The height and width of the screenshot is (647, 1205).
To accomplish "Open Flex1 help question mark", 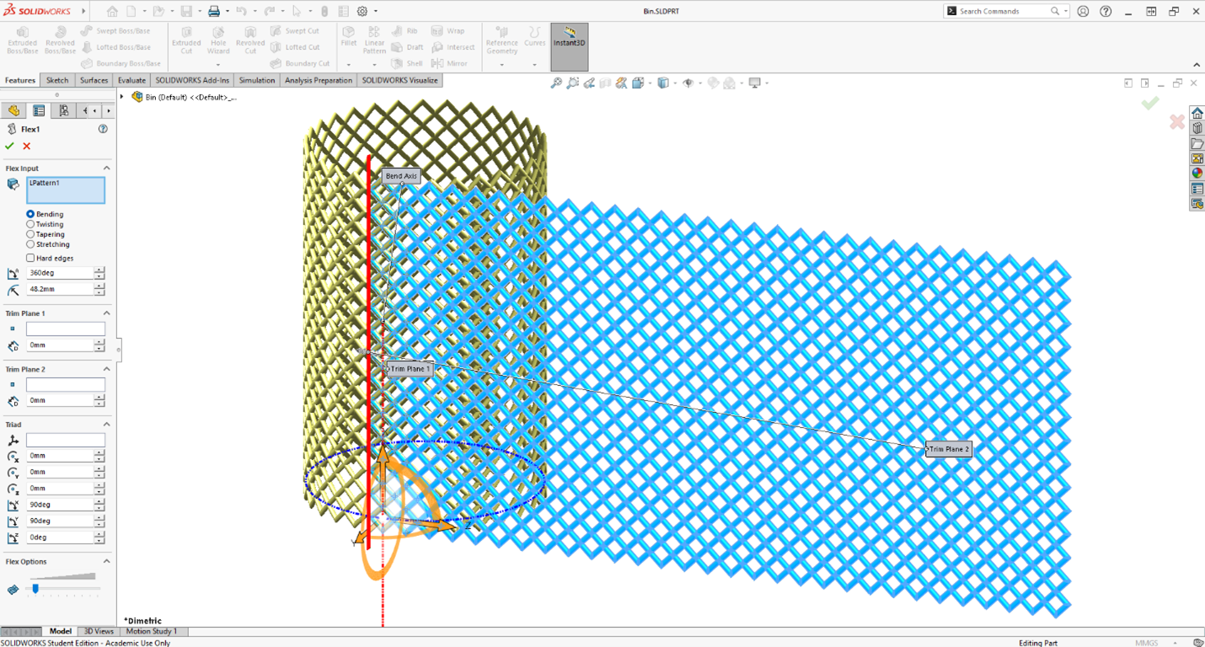I will point(103,129).
